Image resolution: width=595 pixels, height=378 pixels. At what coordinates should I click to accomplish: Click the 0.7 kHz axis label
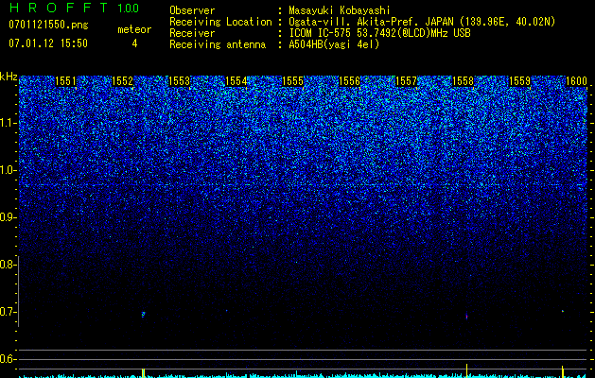[9, 312]
